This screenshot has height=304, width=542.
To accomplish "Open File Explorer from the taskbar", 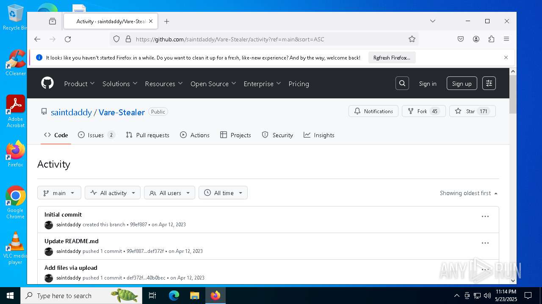I will pyautogui.click(x=194, y=296).
